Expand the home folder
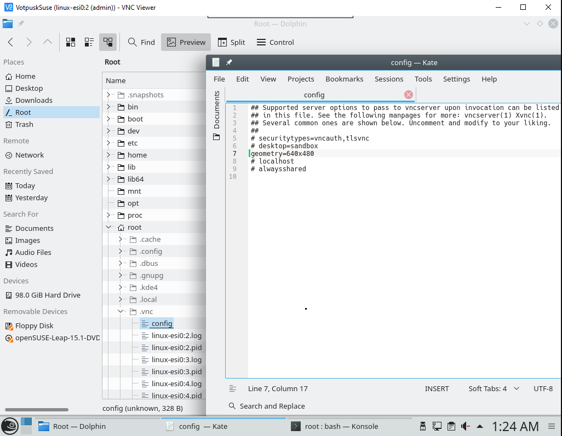Screen dimensions: 562x436 [108, 155]
